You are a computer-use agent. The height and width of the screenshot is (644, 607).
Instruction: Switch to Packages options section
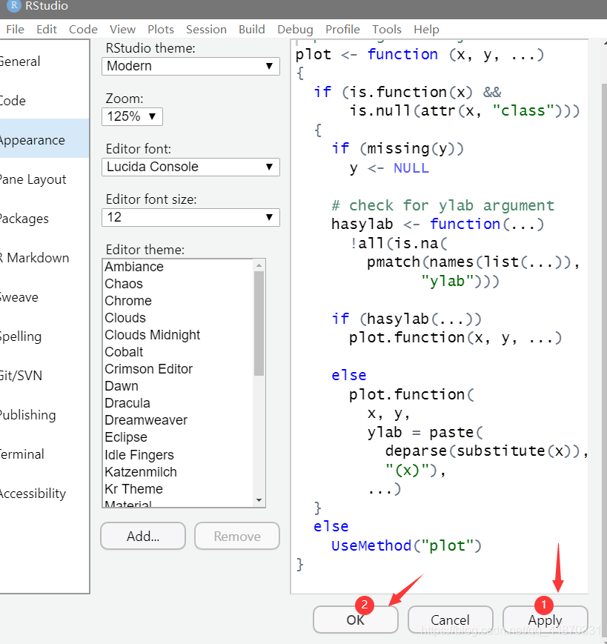[44, 219]
